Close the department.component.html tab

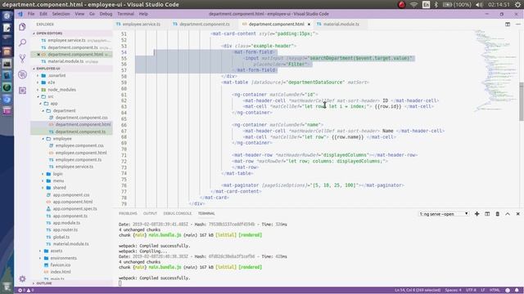(309, 24)
